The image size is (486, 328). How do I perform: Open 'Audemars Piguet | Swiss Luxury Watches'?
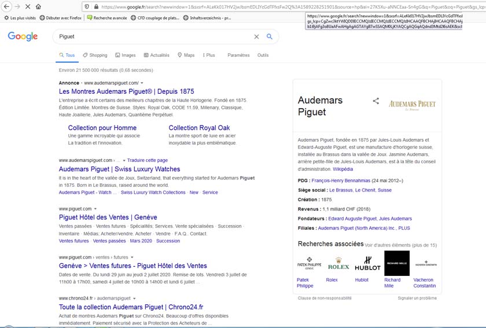(119, 169)
